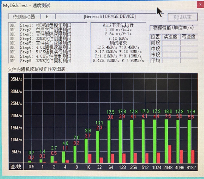Select Step1 物理磁盘操作测试 row

[x=46, y=25]
